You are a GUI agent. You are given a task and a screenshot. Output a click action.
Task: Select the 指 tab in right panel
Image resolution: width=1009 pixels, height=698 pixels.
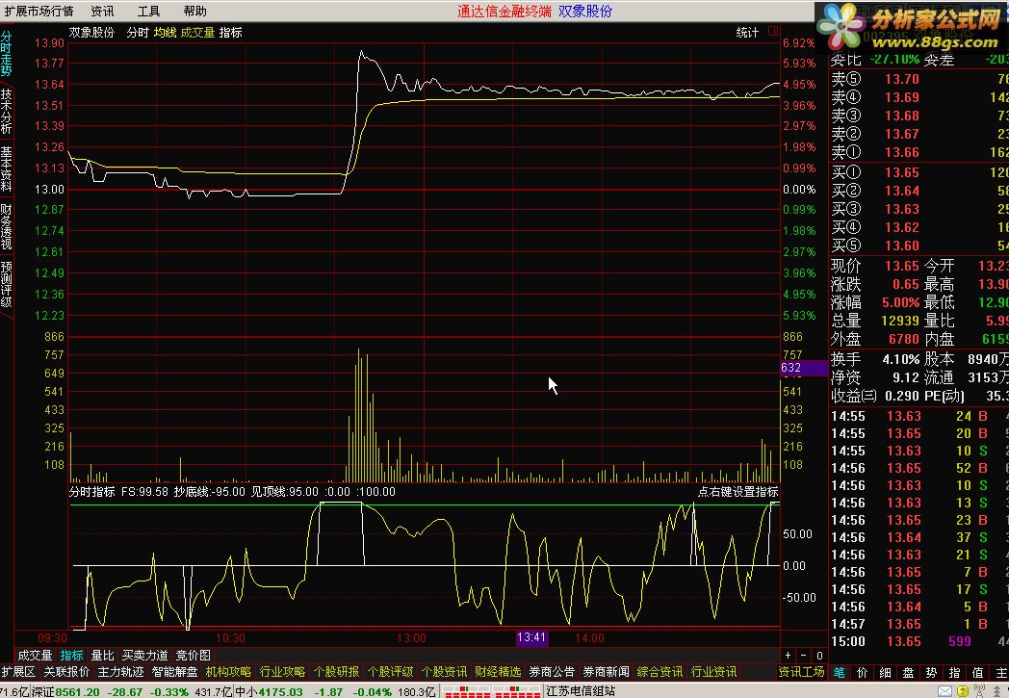pyautogui.click(x=955, y=672)
